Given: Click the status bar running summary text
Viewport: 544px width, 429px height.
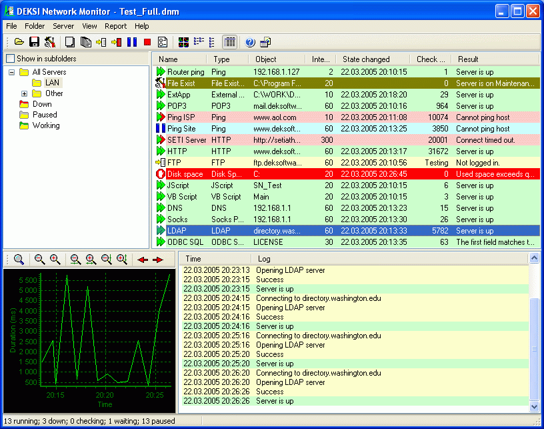Looking at the screenshot, I should pyautogui.click(x=89, y=421).
